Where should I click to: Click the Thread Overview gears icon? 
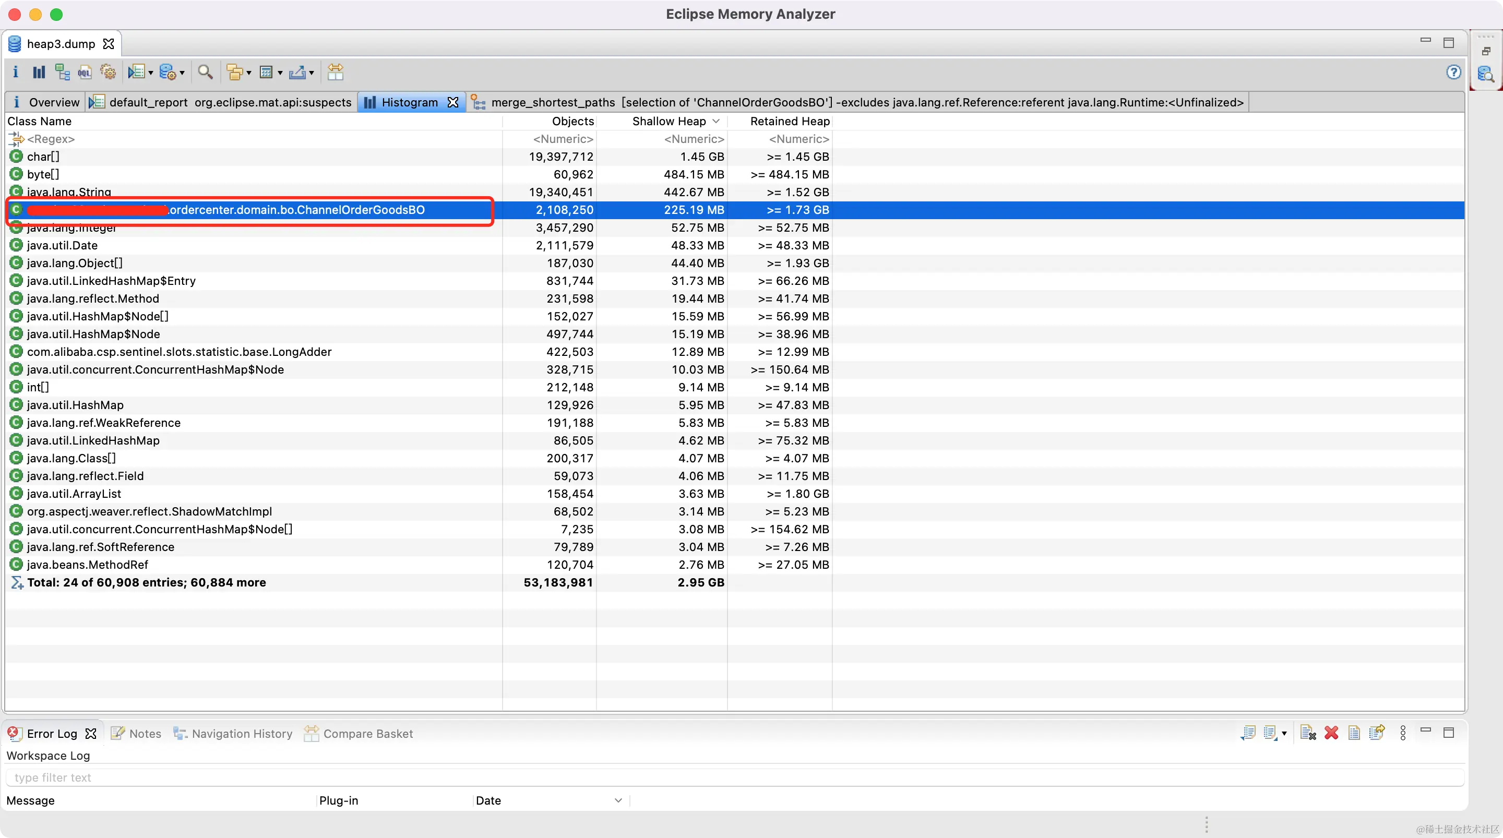(x=108, y=72)
